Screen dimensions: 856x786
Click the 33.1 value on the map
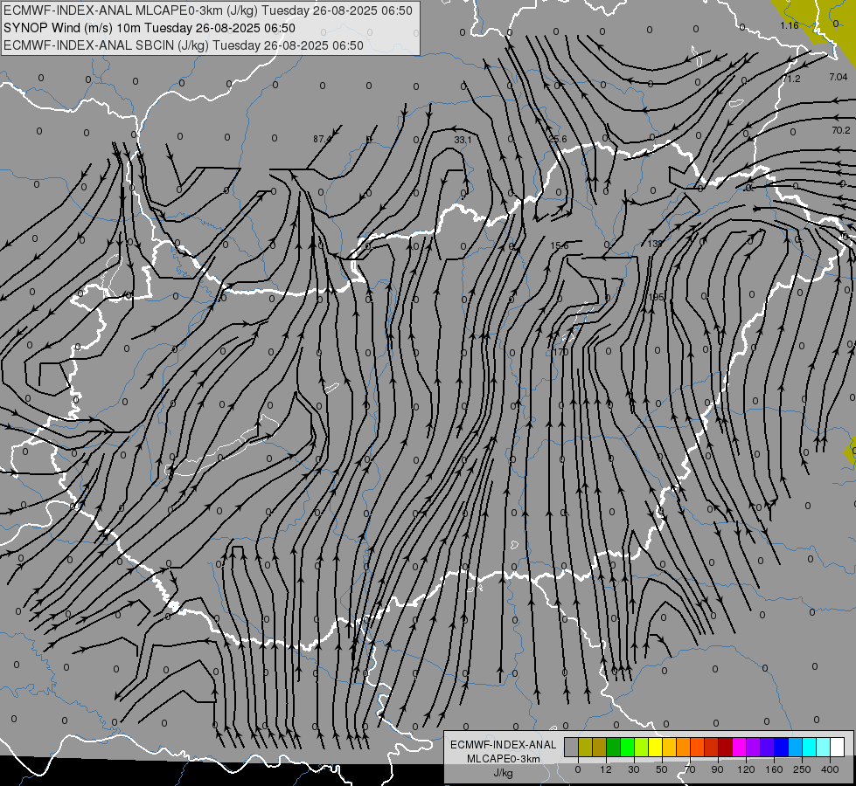click(x=463, y=141)
